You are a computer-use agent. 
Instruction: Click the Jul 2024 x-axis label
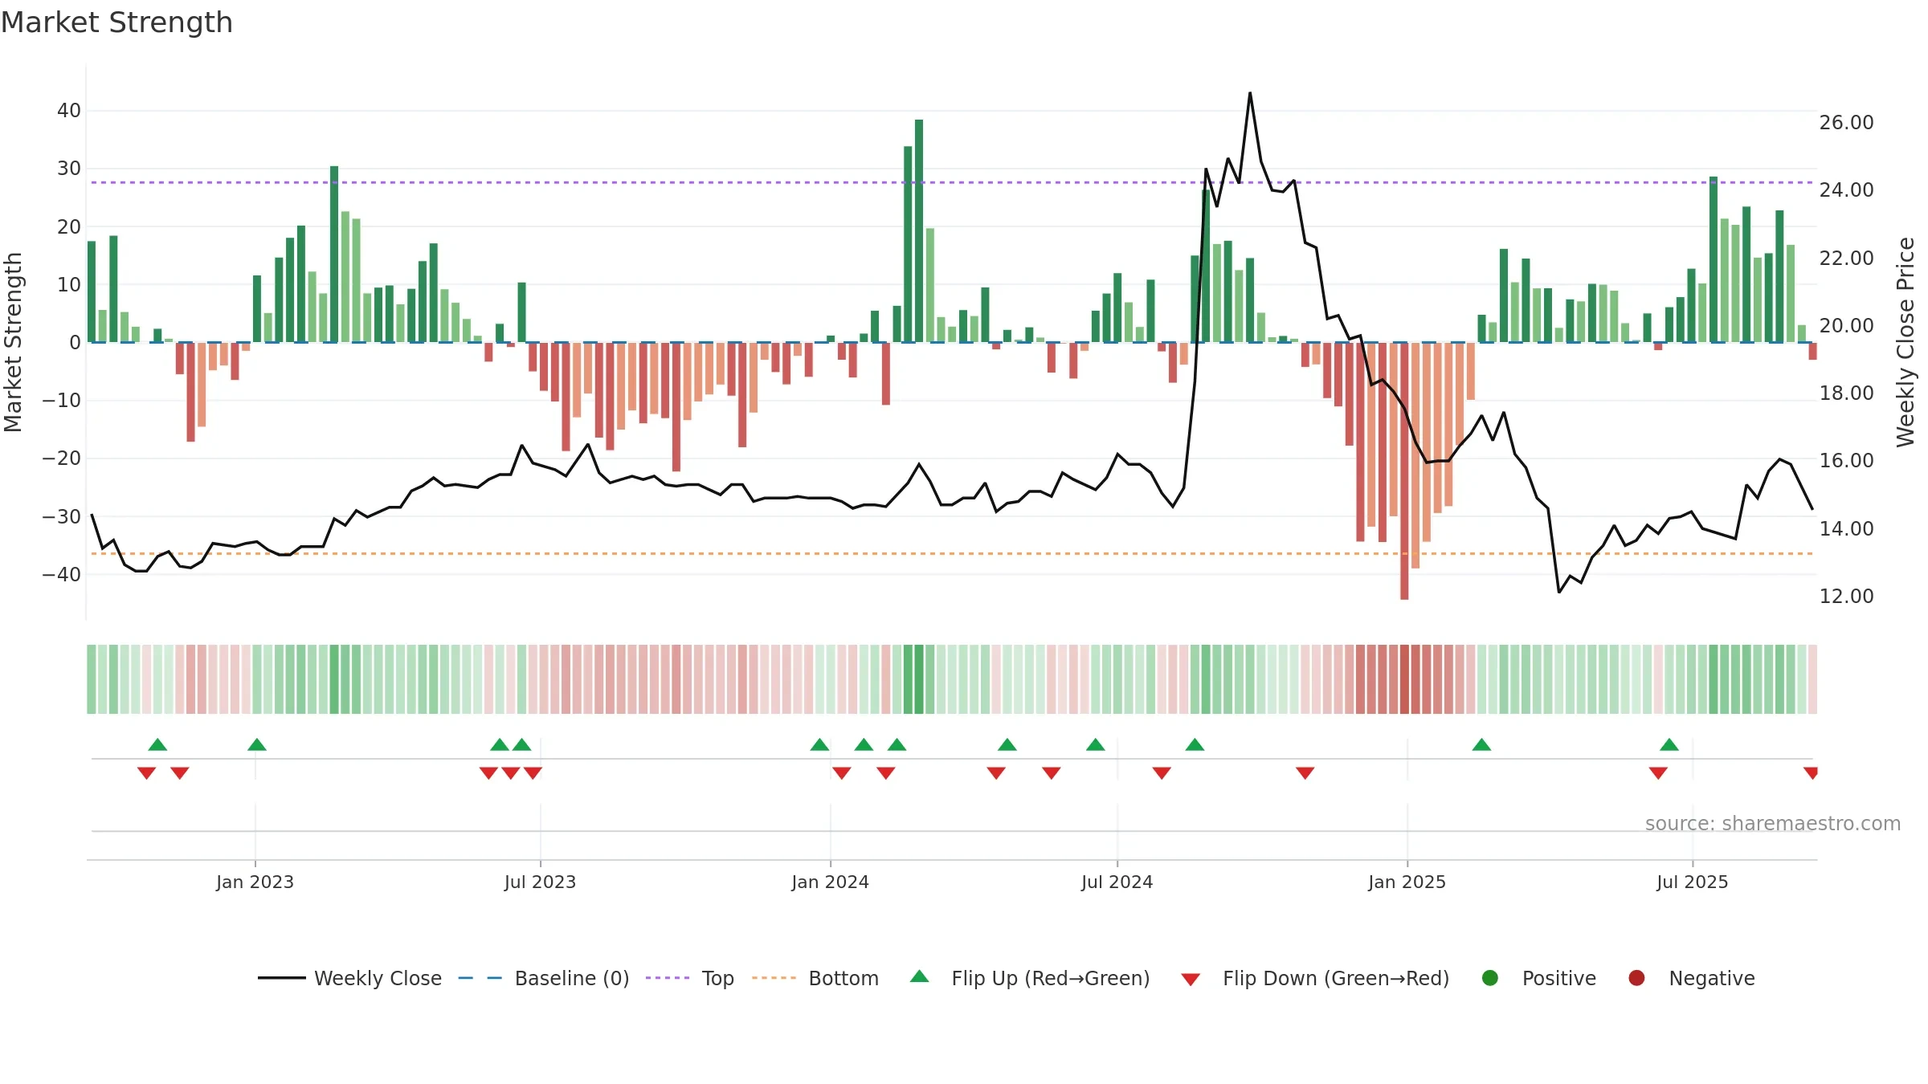pos(1117,882)
